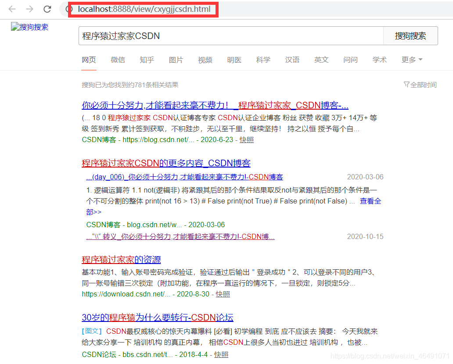This screenshot has width=453, height=364.
Task: Open the 视频 tab
Action: [205, 60]
